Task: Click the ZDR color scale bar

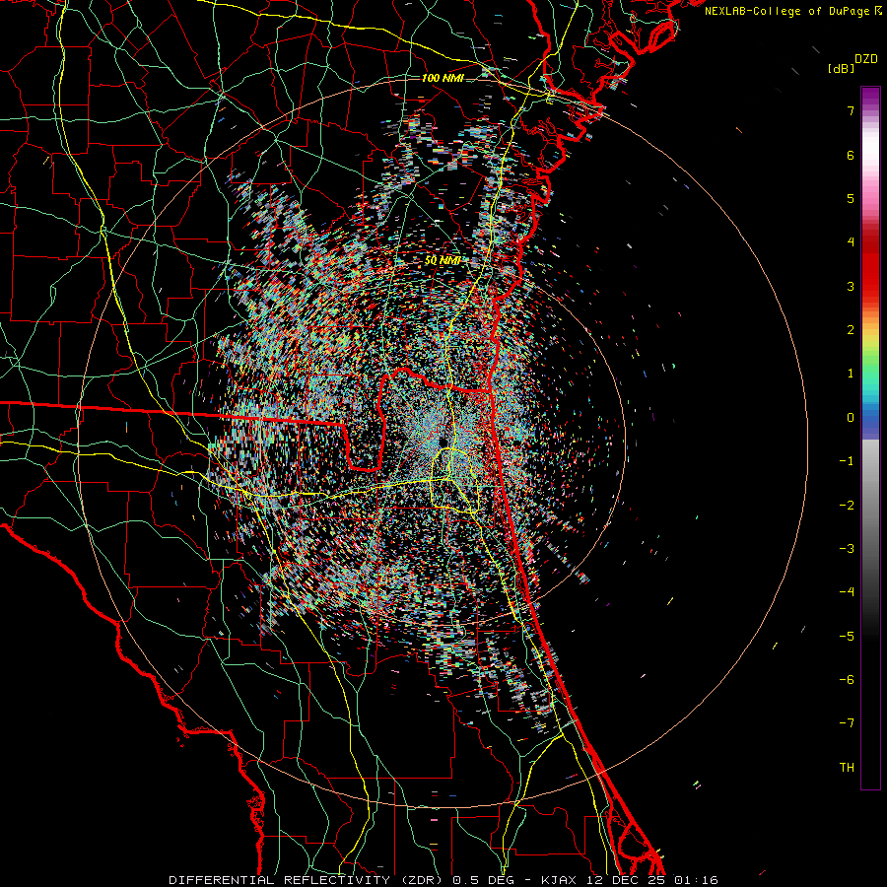Action: click(x=870, y=438)
